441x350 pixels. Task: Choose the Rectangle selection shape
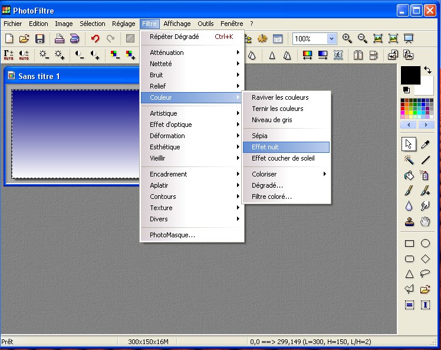[x=409, y=243]
